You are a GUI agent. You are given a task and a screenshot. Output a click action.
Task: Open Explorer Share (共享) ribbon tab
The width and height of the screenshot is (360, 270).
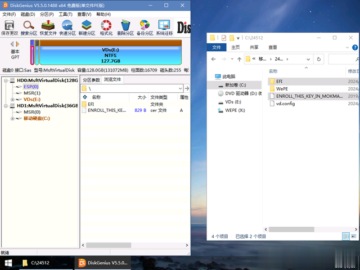254,47
